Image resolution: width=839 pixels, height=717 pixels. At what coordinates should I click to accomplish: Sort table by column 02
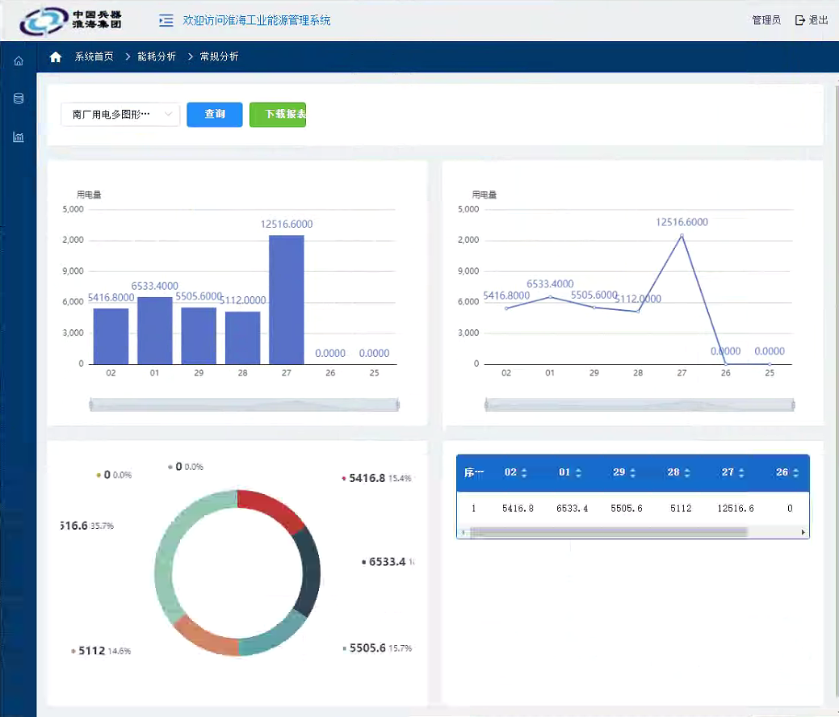pos(515,472)
